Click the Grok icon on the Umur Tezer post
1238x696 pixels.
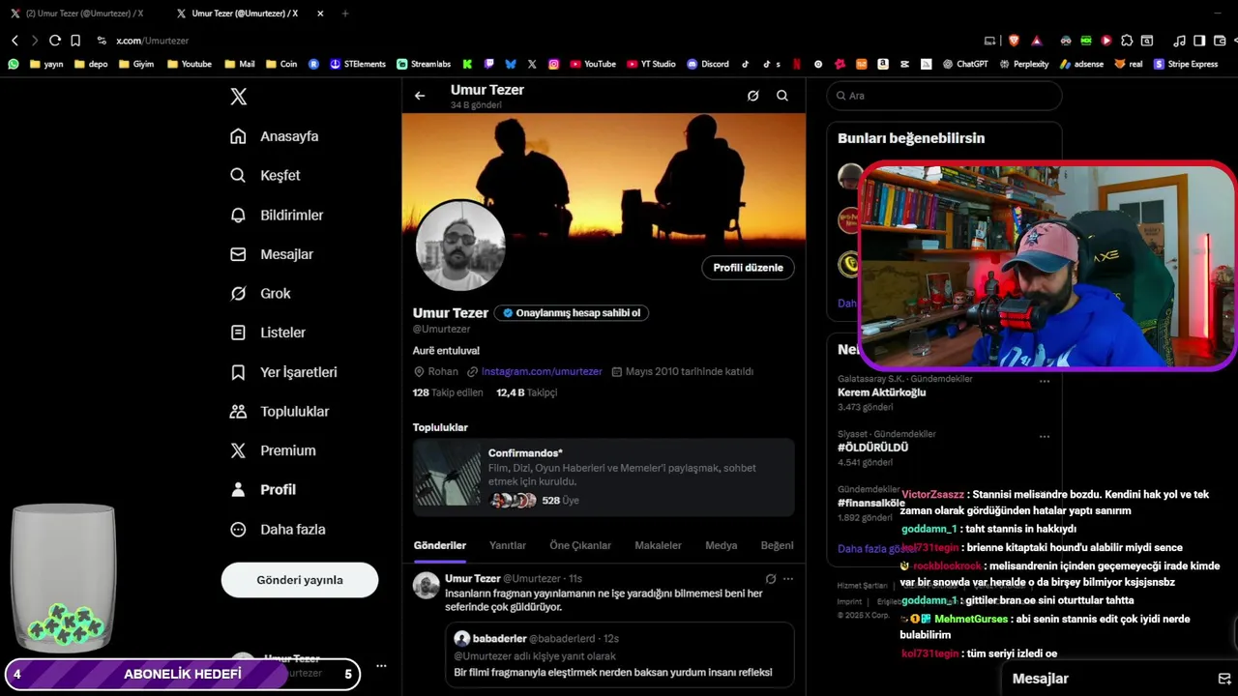point(771,579)
